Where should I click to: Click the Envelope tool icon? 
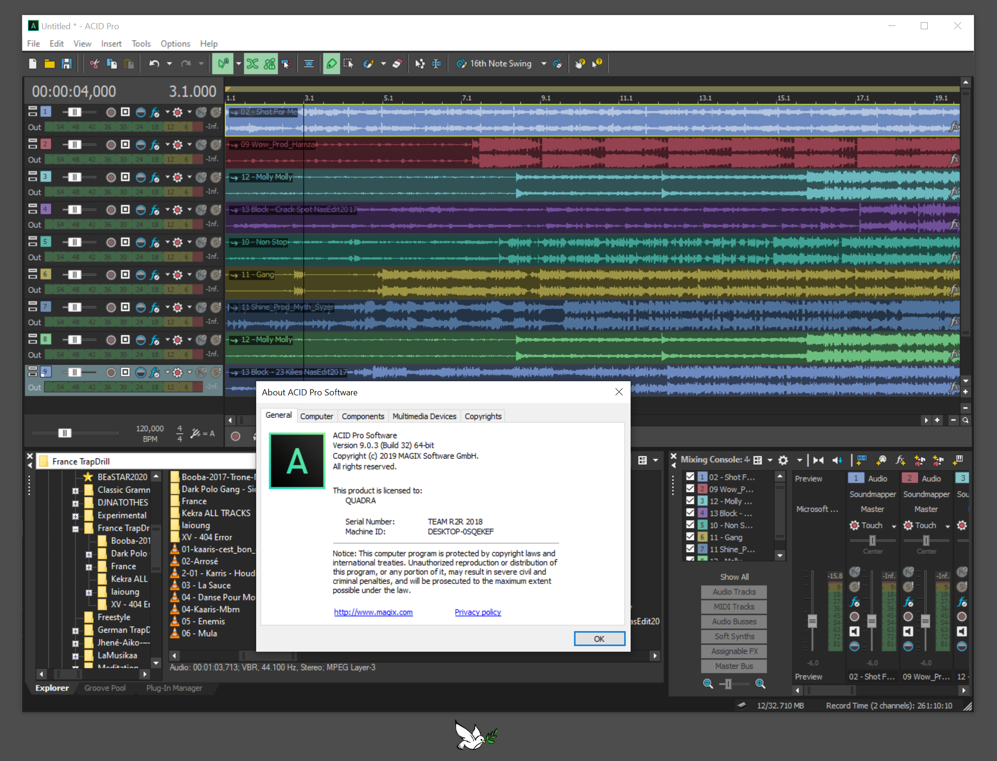(420, 64)
